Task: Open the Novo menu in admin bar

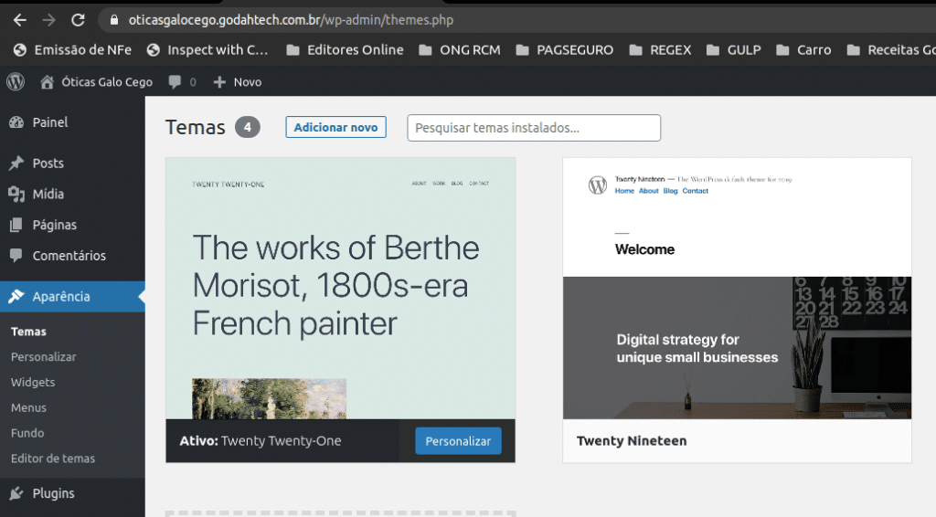Action: (247, 81)
